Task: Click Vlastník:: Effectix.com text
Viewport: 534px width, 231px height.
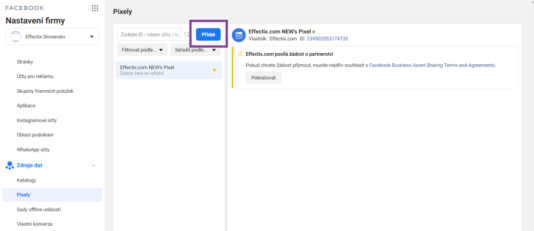Action: tap(273, 39)
